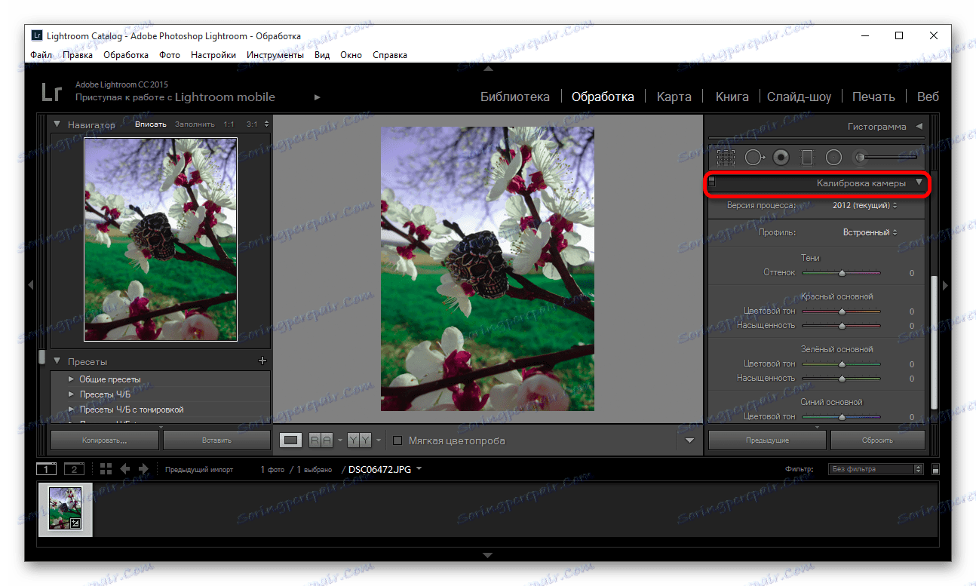This screenshot has width=976, height=586.
Task: Open the 'Фото' menu
Action: (x=170, y=55)
